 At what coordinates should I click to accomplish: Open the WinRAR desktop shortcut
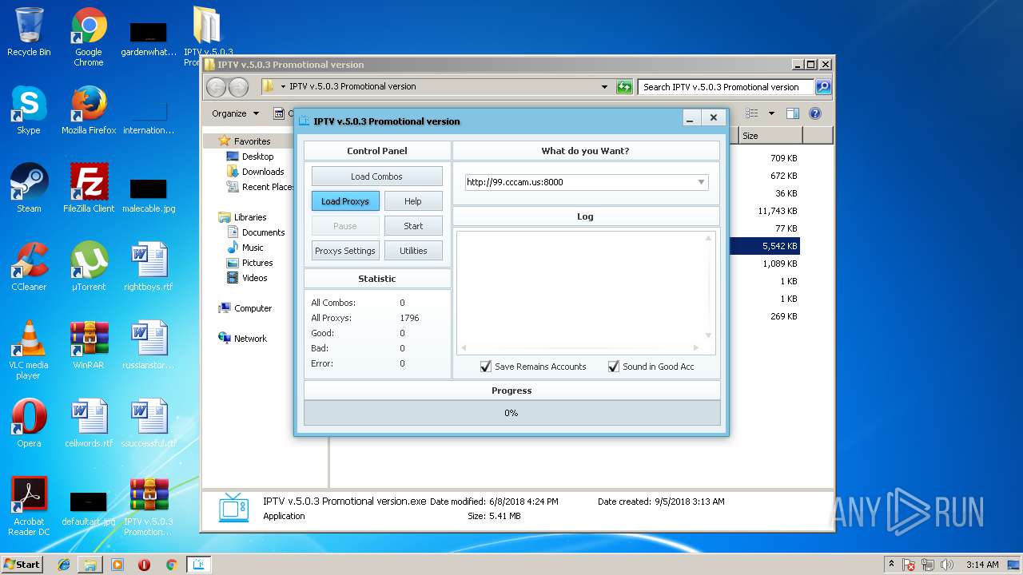click(x=89, y=345)
